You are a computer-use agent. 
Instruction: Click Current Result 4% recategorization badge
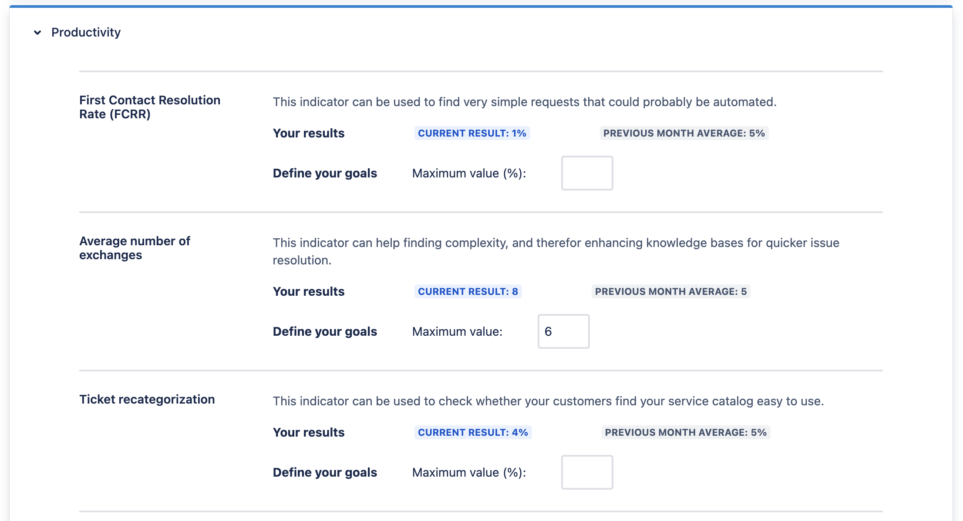pyautogui.click(x=473, y=432)
